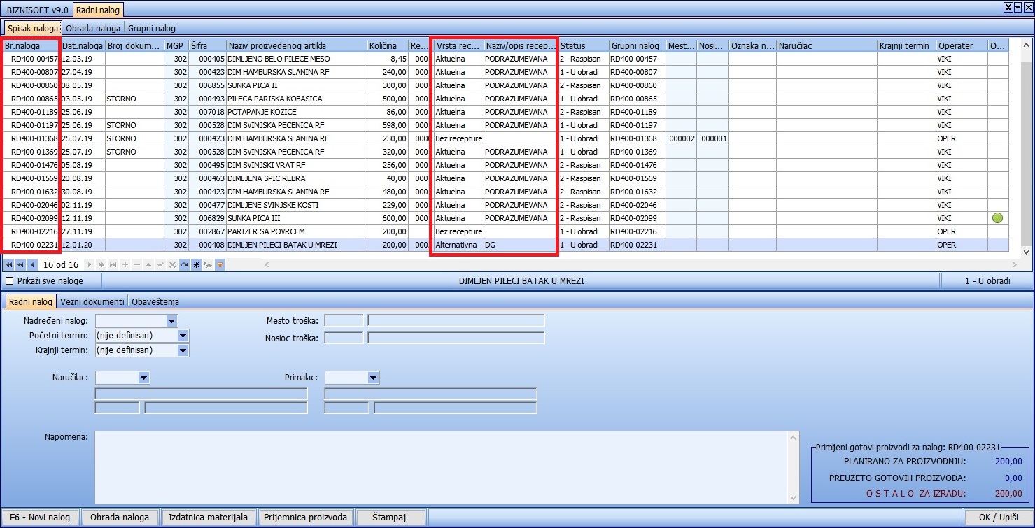The image size is (1035, 528).
Task: Click the asterisk bookmark icon
Action: [x=196, y=265]
